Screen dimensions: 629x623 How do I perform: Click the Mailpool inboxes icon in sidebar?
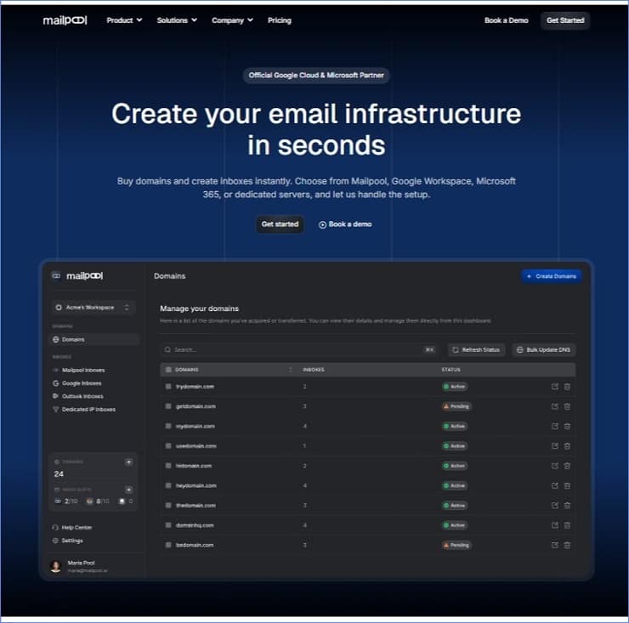click(x=56, y=370)
